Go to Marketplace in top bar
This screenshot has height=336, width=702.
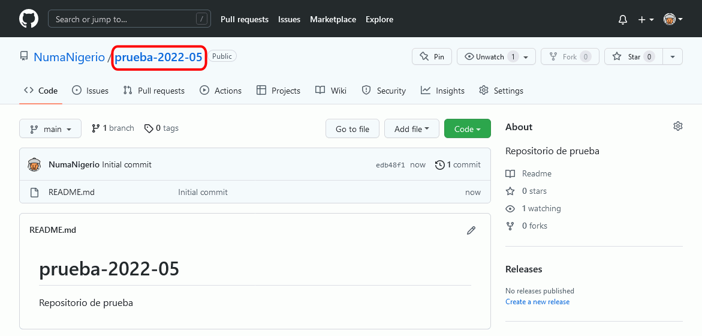pyautogui.click(x=333, y=19)
